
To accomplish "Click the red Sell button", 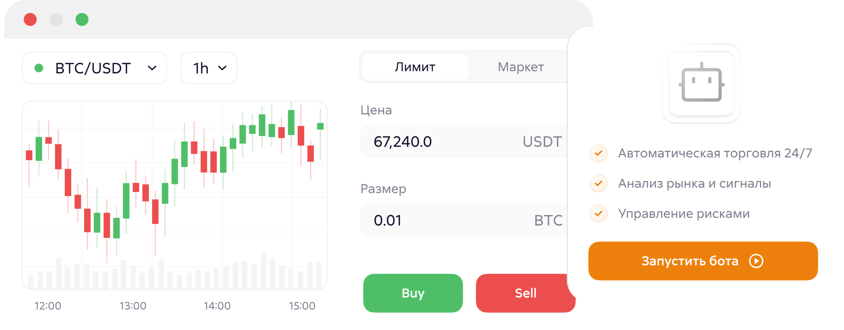I will [x=525, y=293].
